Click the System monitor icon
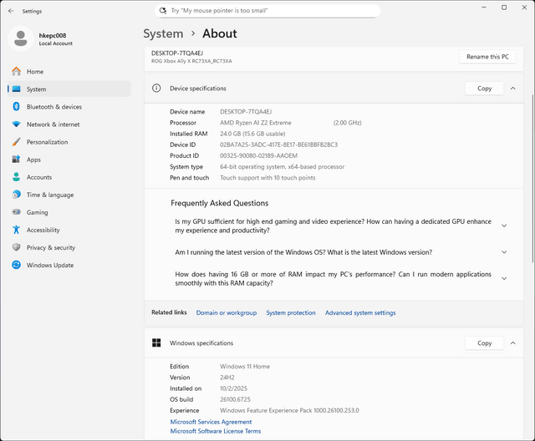 (x=16, y=89)
